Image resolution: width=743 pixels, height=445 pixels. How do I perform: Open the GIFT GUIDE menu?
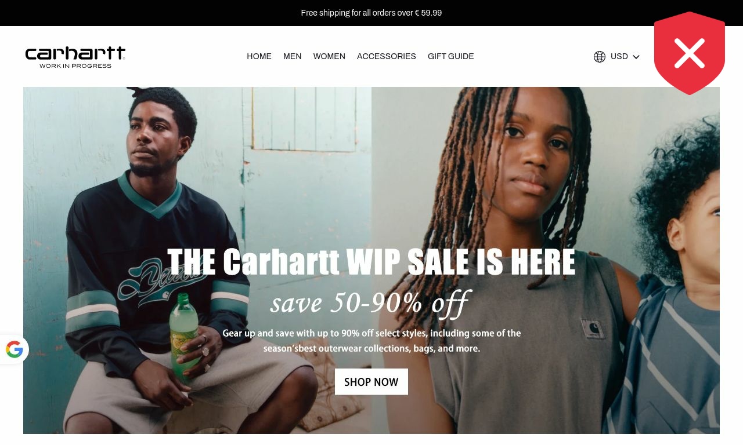450,56
